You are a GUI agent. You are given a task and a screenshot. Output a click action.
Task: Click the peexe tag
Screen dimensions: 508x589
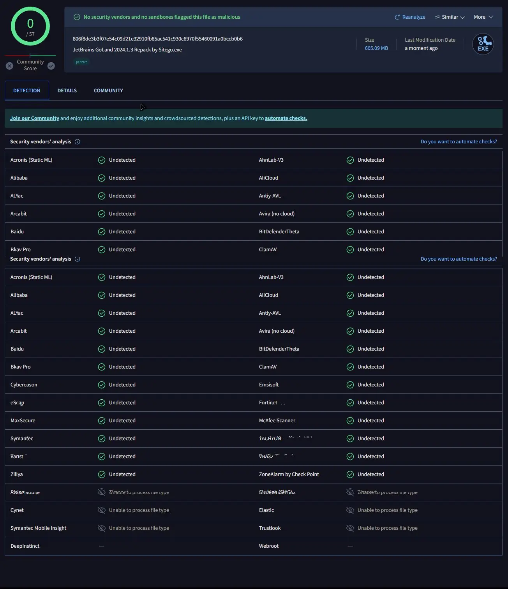[81, 62]
